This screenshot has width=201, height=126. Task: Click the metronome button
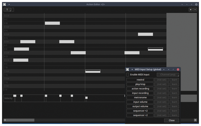tap(140, 98)
